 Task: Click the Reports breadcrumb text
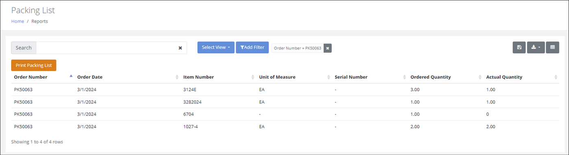(39, 21)
